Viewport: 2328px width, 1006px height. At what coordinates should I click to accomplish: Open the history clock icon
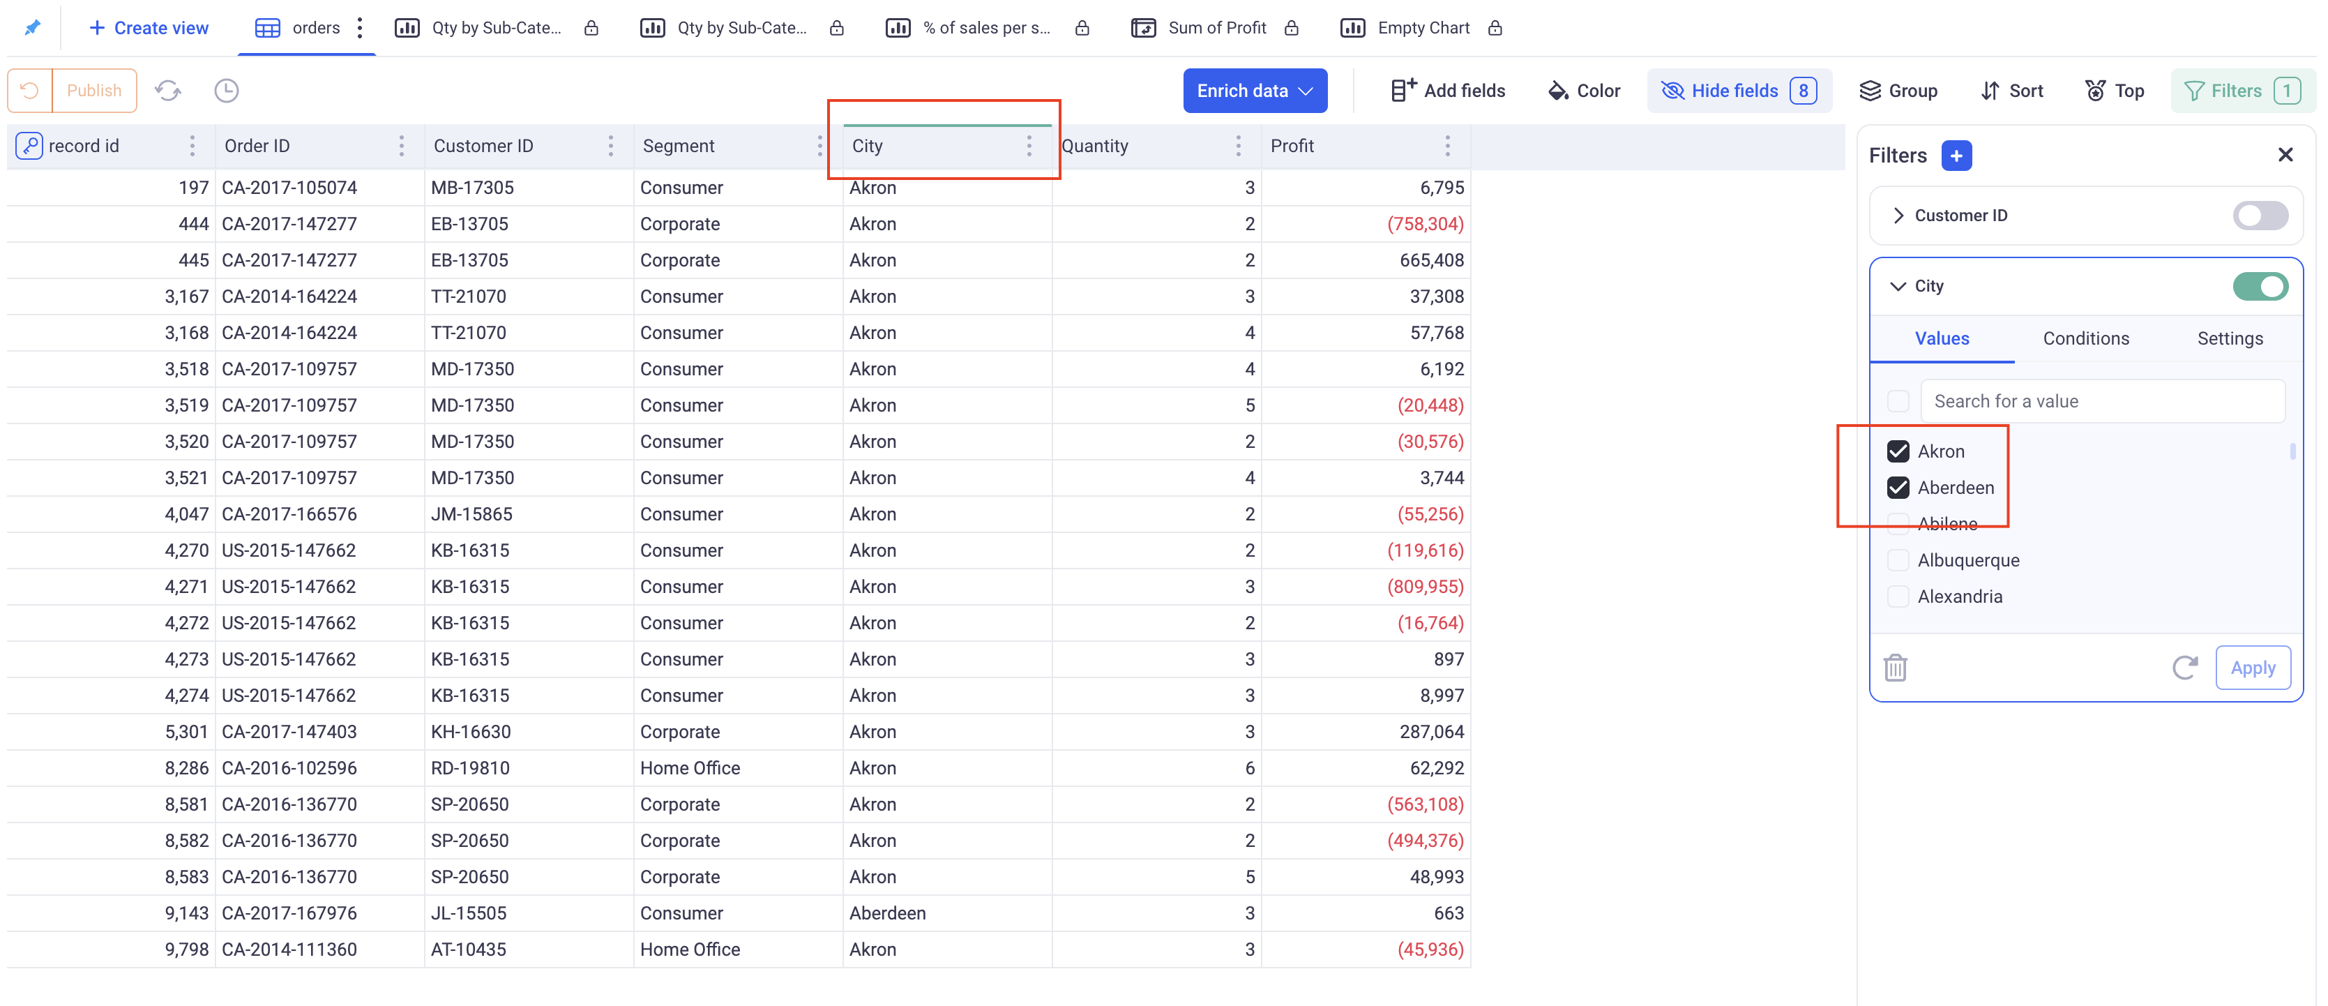click(x=226, y=91)
